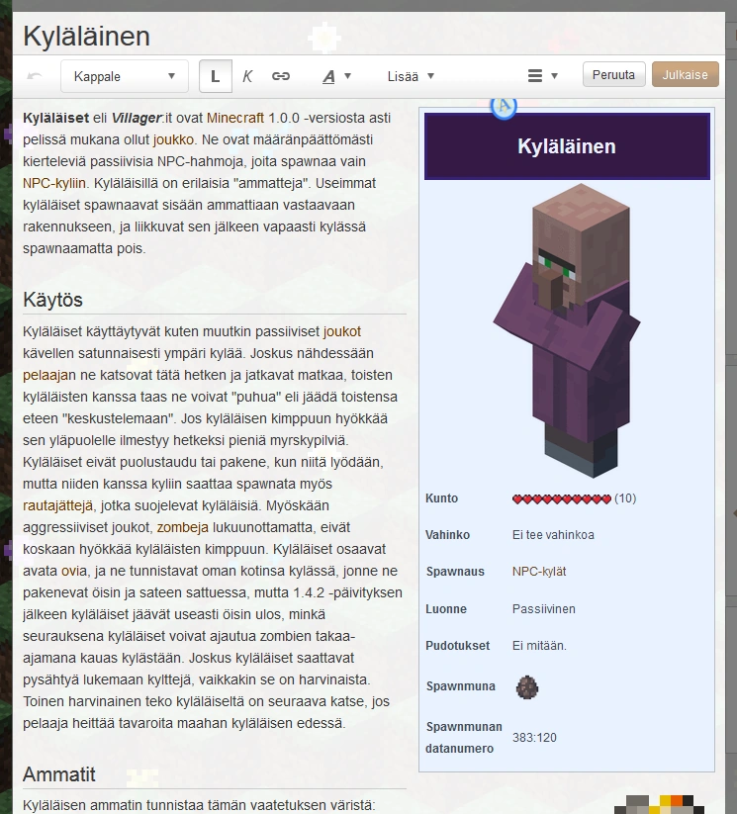Click the bold word 'Kyläläiset' in intro
This screenshot has height=814, width=737.
(56, 118)
